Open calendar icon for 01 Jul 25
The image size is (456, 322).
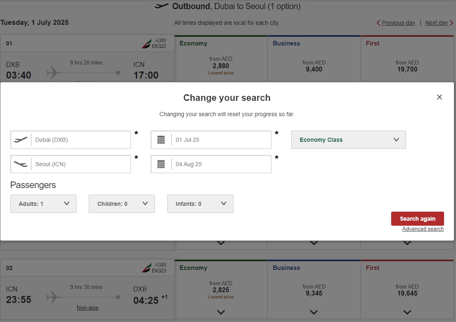coord(161,140)
